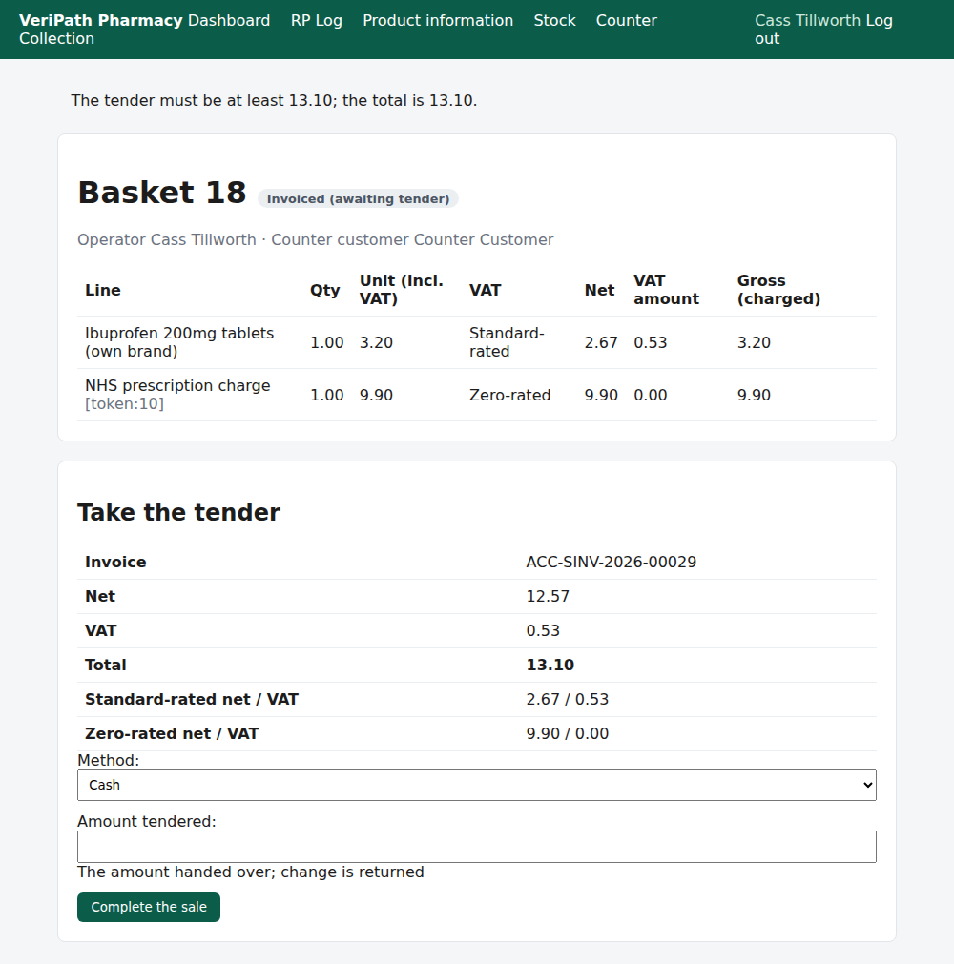954x964 pixels.
Task: Click the Invoiced (awaiting tender) status badge
Action: [358, 198]
